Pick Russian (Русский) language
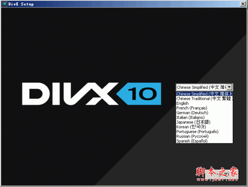The height and width of the screenshot is (187, 248). pyautogui.click(x=204, y=136)
